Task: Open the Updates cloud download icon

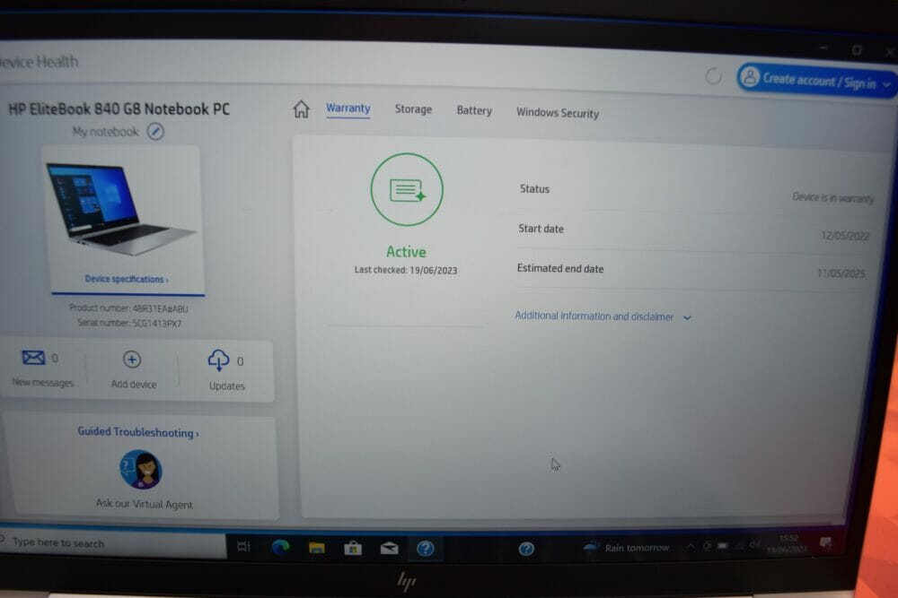Action: pyautogui.click(x=219, y=360)
